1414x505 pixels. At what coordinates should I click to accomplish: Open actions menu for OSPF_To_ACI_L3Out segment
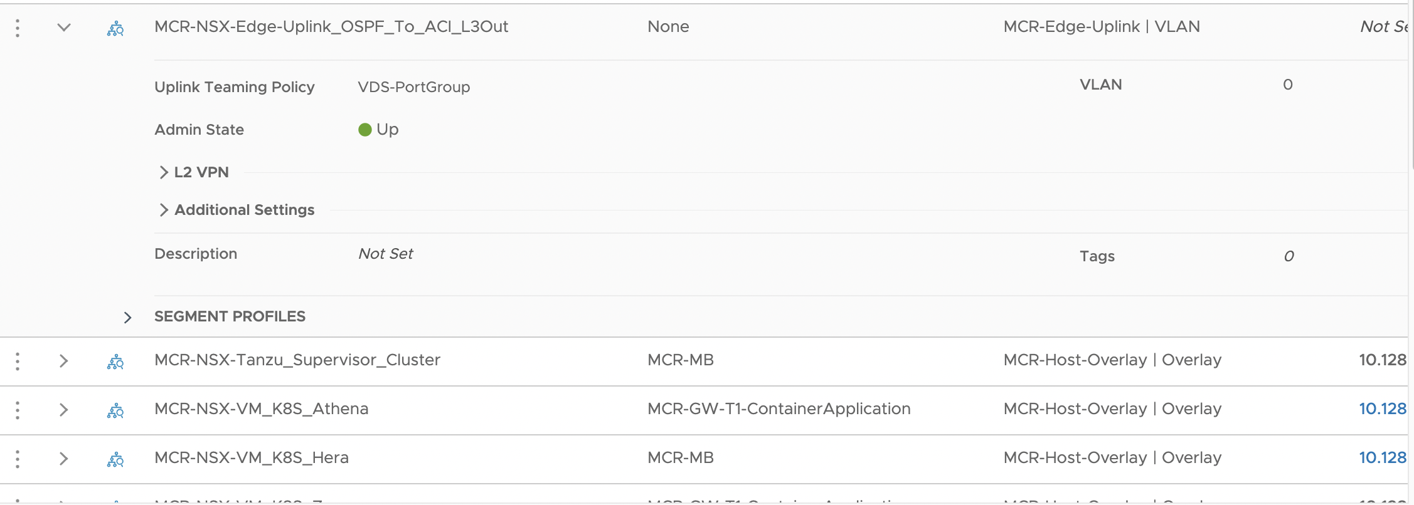(x=18, y=28)
